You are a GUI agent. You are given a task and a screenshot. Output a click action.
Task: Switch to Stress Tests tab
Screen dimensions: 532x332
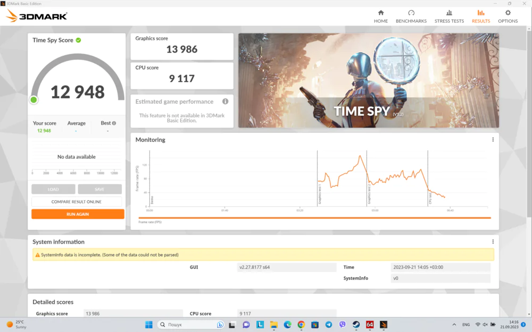point(449,16)
